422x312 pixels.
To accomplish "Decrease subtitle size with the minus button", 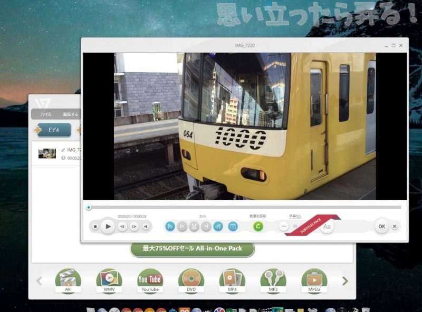I will pos(283,227).
